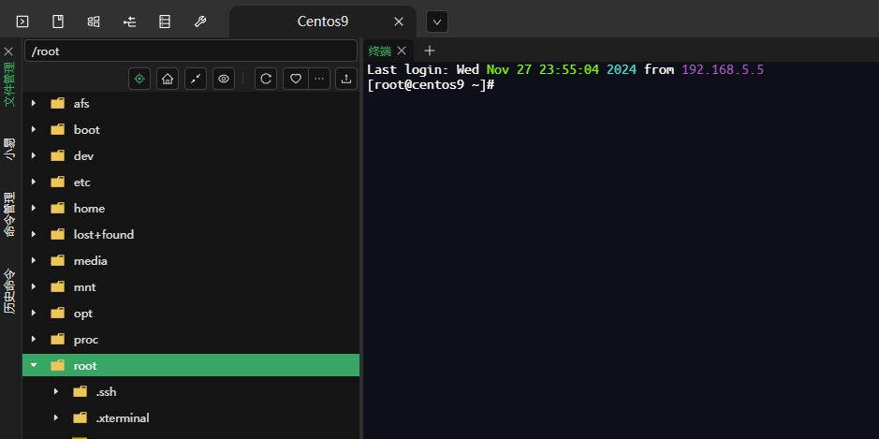Go to home directory with house icon
The image size is (879, 439).
point(168,79)
